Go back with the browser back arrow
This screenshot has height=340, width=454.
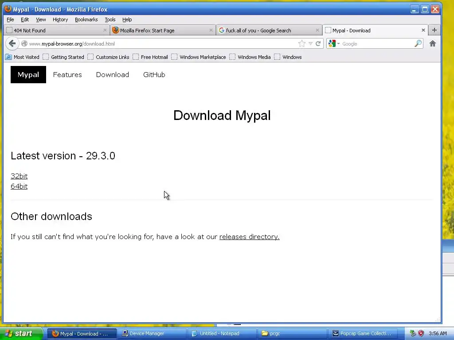coord(12,44)
